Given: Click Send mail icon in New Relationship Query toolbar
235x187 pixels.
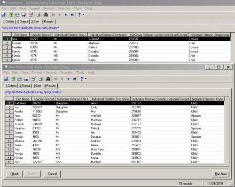Looking at the screenshot, I should pos(26,79).
